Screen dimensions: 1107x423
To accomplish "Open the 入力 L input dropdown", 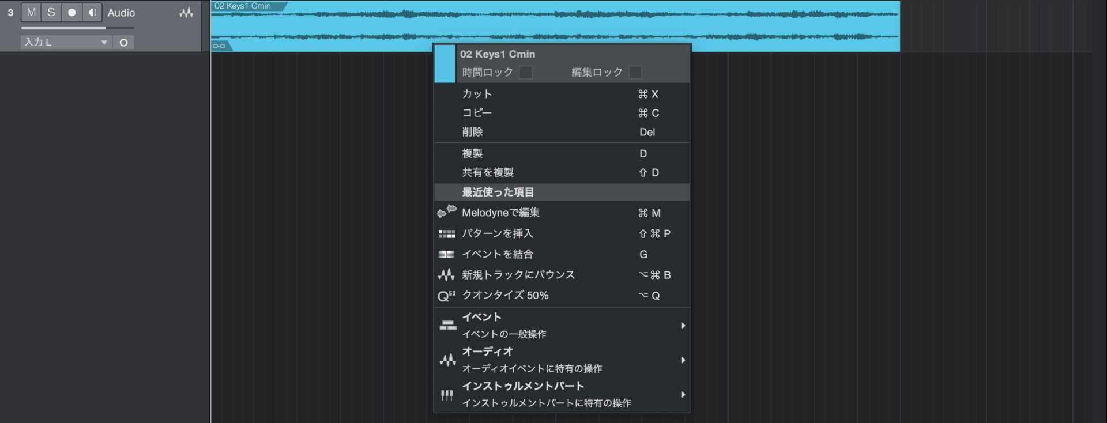I will [x=66, y=42].
